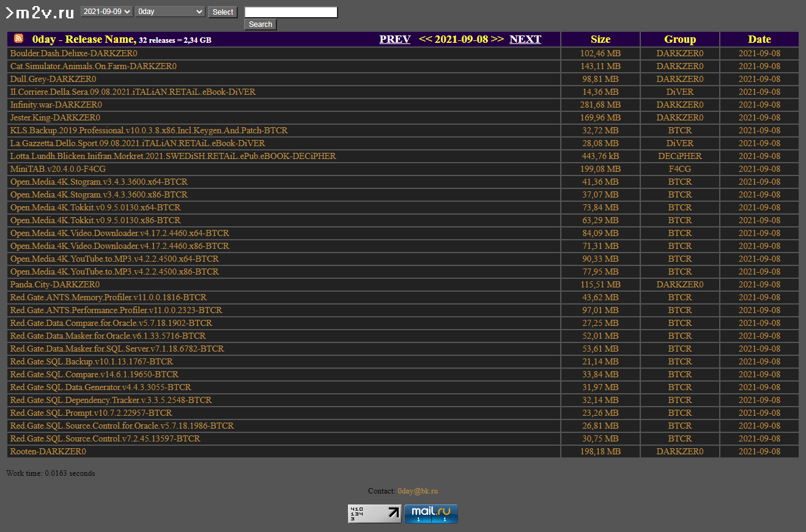Open Rooten-DARKZER0 release
This screenshot has height=532, width=806.
click(x=48, y=451)
